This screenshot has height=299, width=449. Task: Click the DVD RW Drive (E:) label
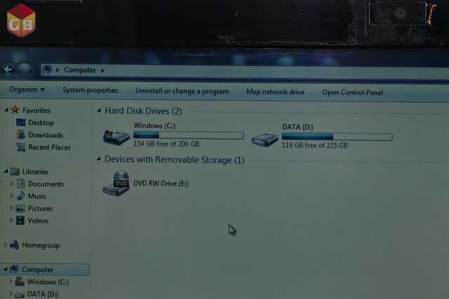[161, 183]
